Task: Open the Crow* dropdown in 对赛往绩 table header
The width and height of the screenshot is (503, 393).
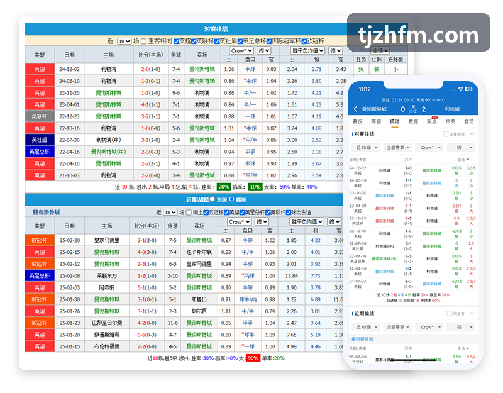Action: point(241,51)
